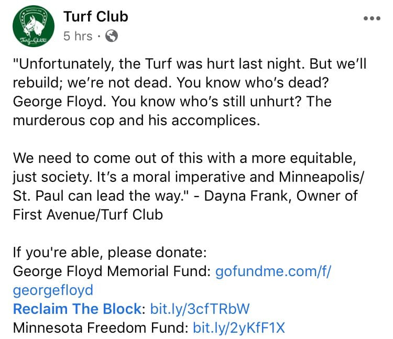Click the globe public audience icon
The height and width of the screenshot is (339, 393).
coord(112,36)
